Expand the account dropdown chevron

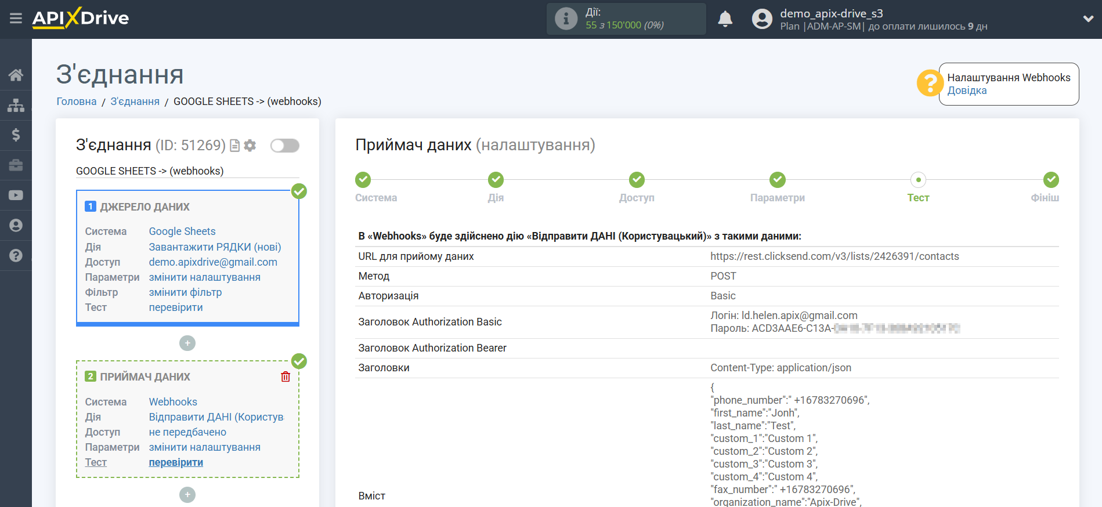pos(1088,19)
